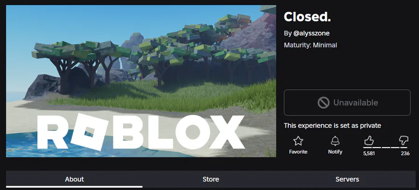Dislike the experience with thumbs down

point(404,140)
